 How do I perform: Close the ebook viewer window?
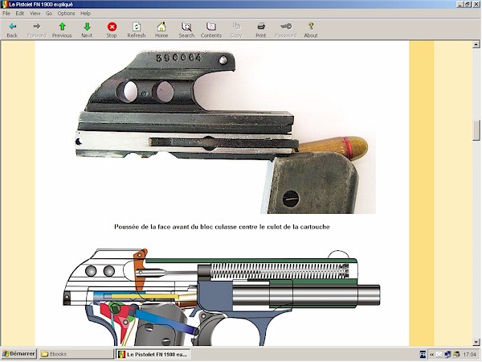point(476,4)
